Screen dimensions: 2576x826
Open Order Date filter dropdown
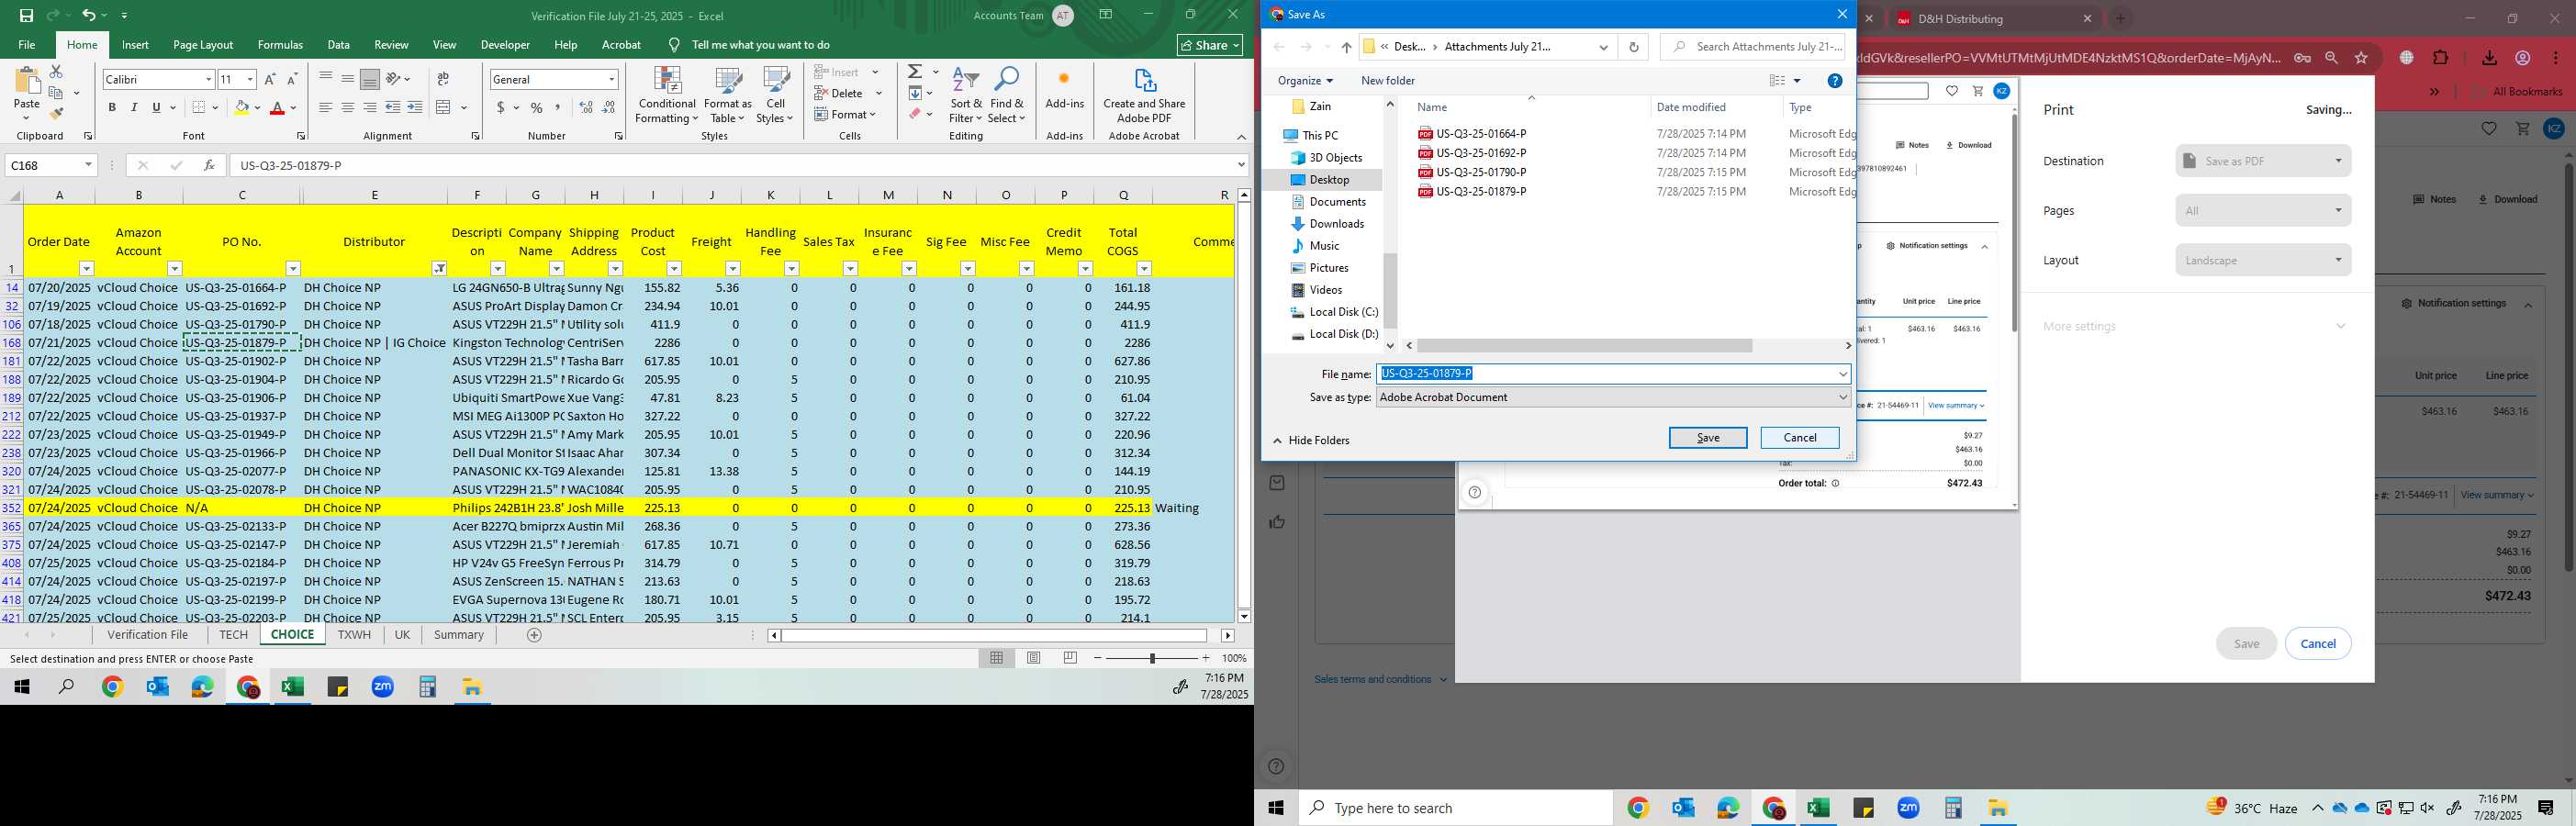pyautogui.click(x=86, y=268)
